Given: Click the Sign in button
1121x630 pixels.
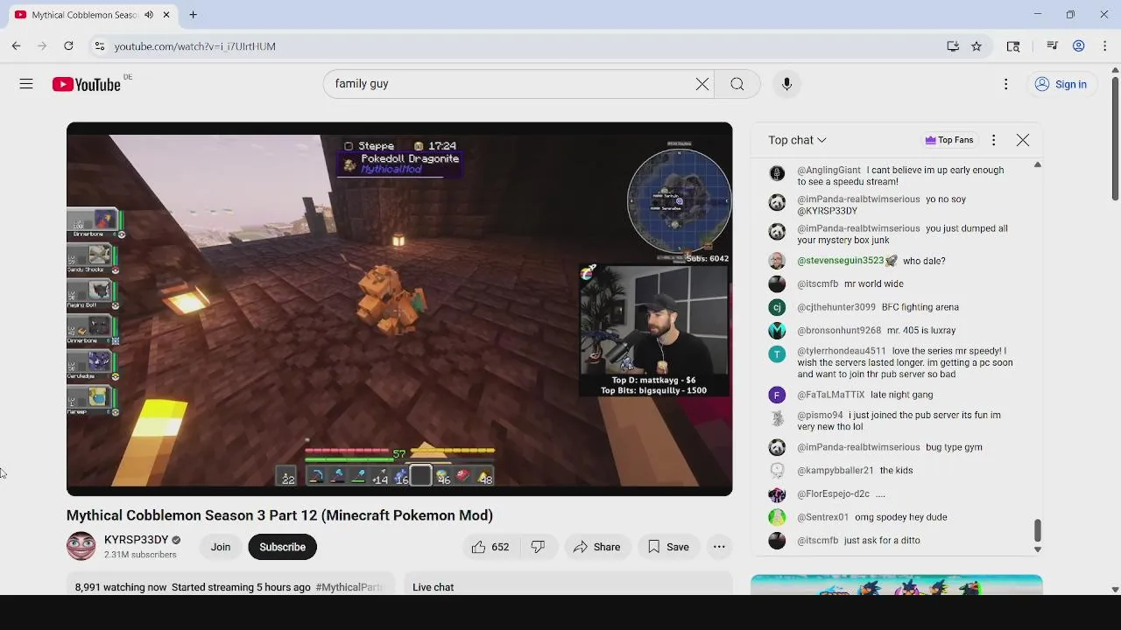Looking at the screenshot, I should click(x=1061, y=84).
